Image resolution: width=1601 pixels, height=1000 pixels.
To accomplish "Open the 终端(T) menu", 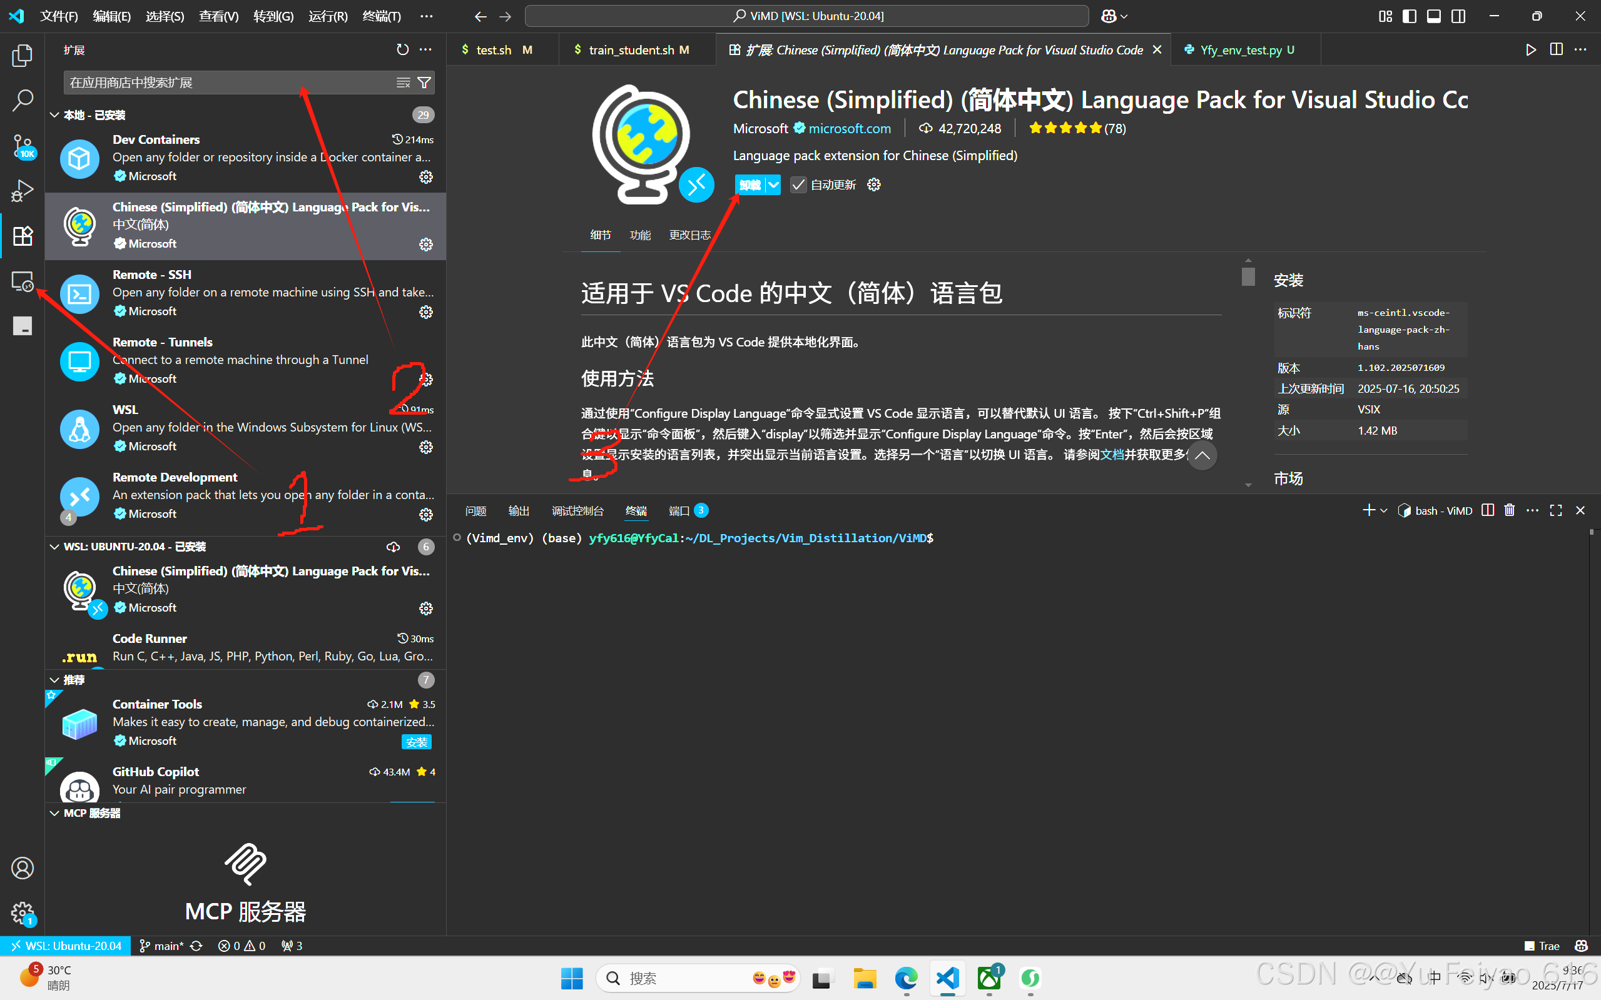I will pos(382,16).
